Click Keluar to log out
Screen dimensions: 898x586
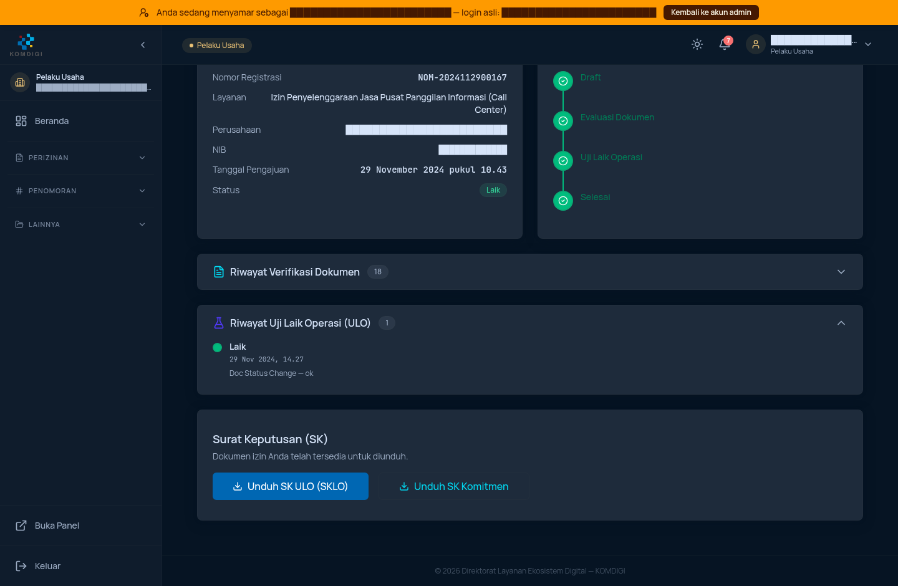pyautogui.click(x=80, y=566)
